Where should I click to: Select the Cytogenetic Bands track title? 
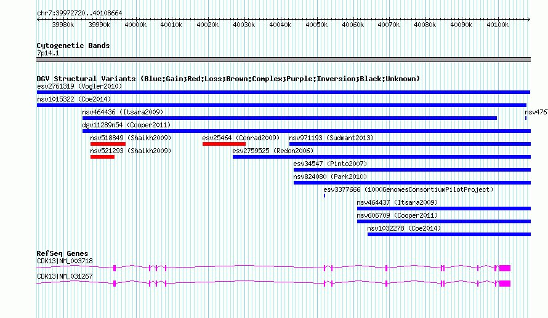click(73, 46)
